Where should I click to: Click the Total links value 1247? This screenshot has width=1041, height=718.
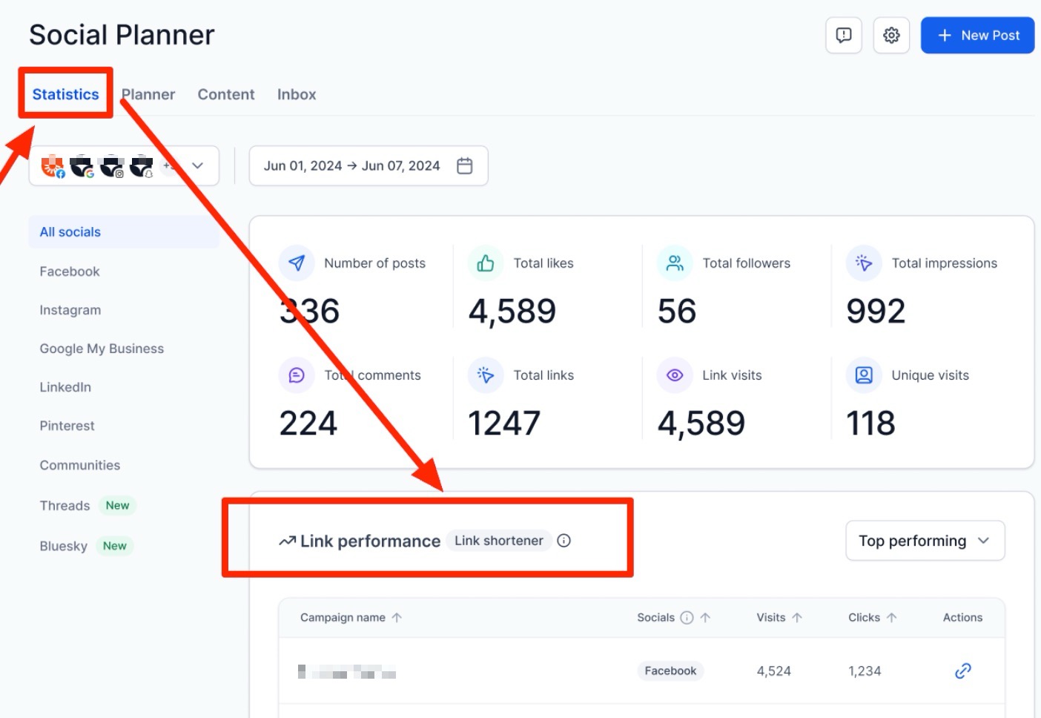point(504,424)
